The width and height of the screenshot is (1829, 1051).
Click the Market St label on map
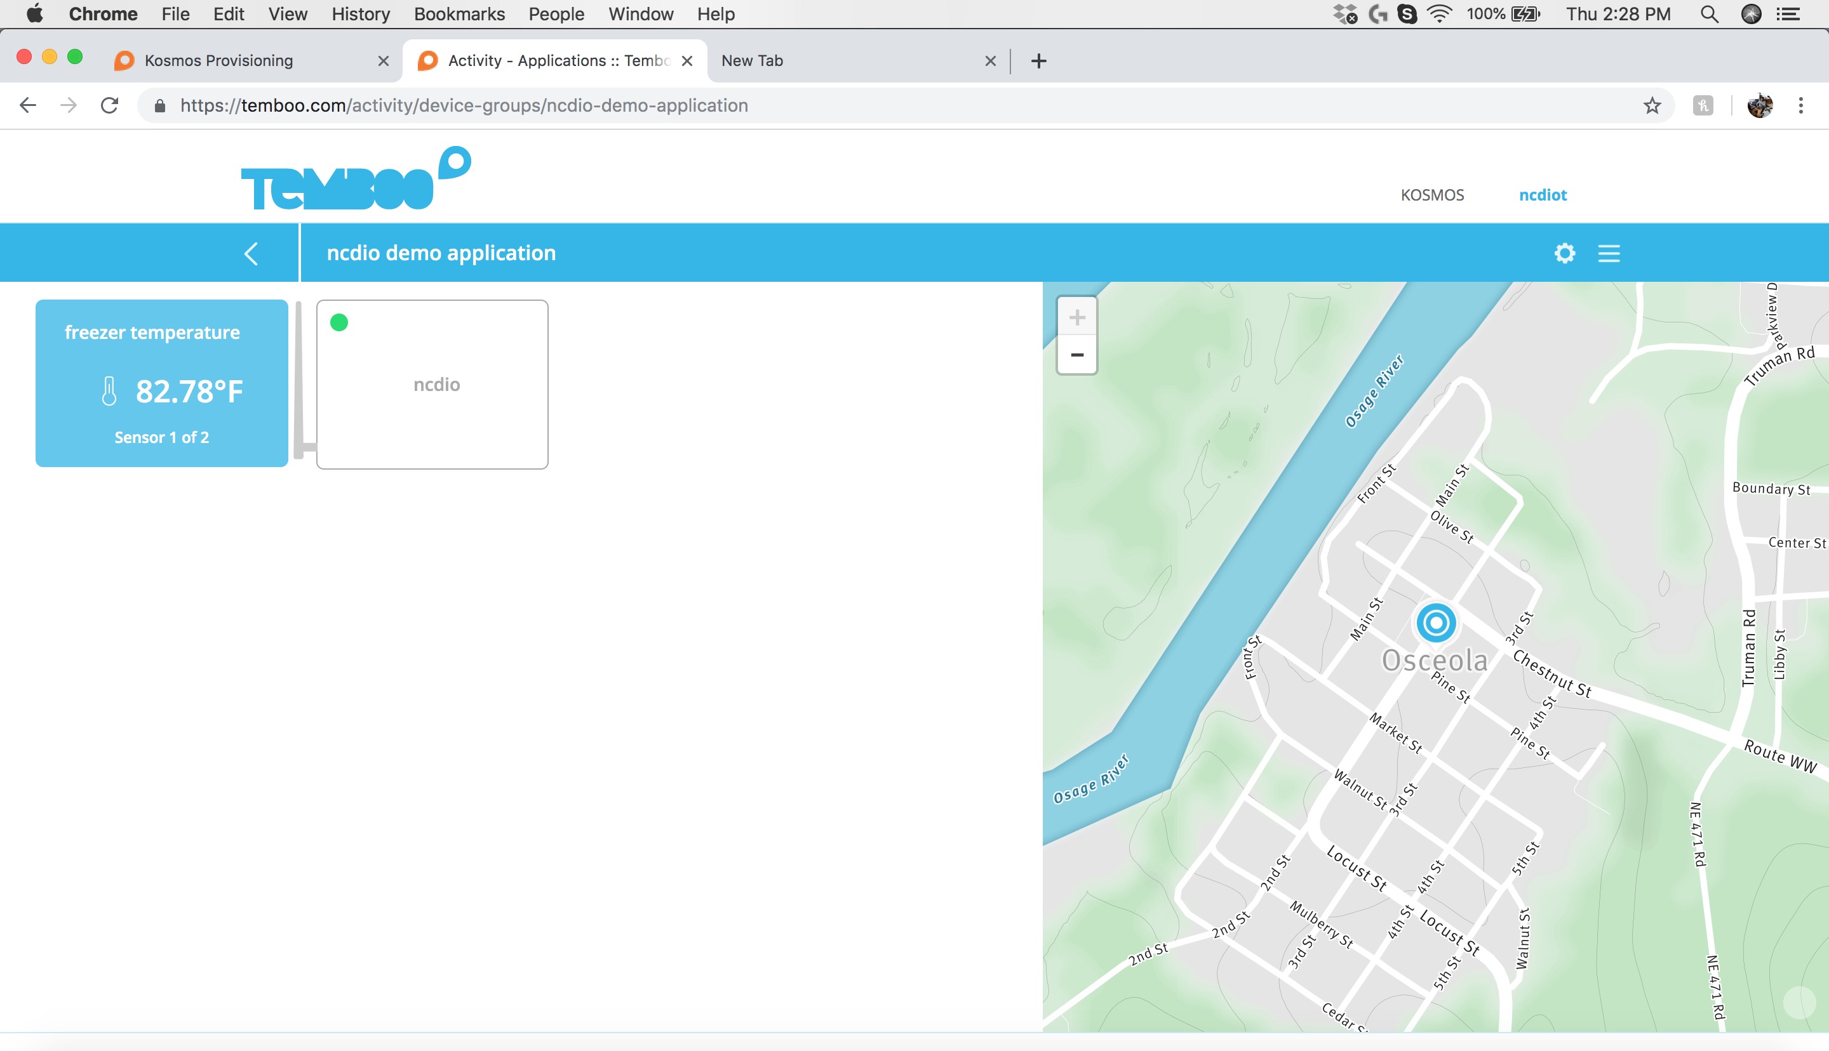[x=1396, y=732]
